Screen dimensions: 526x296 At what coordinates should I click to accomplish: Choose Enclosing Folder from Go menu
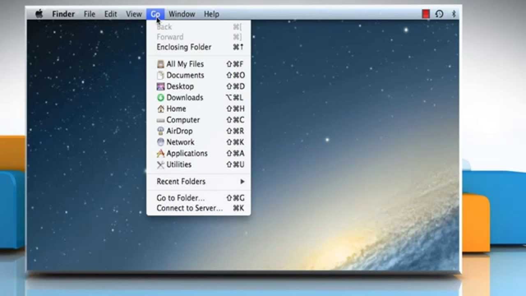coord(198,47)
